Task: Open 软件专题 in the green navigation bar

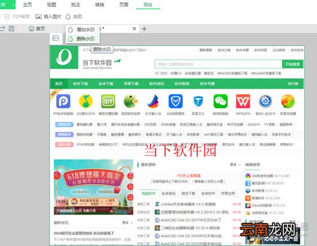Action: coord(207,84)
